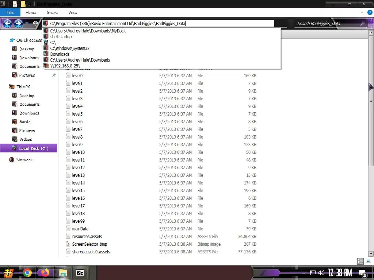The height and width of the screenshot is (280, 374).
Task: Show hidden tray icons chevron
Action: (x=304, y=273)
